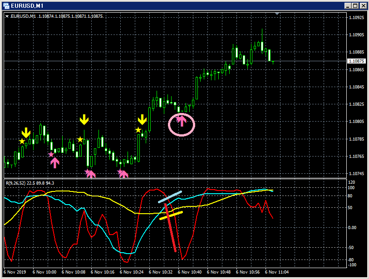The width and height of the screenshot is (369, 279).
Task: Click the 6 Nov 10:16 time label
Action: click(x=103, y=272)
